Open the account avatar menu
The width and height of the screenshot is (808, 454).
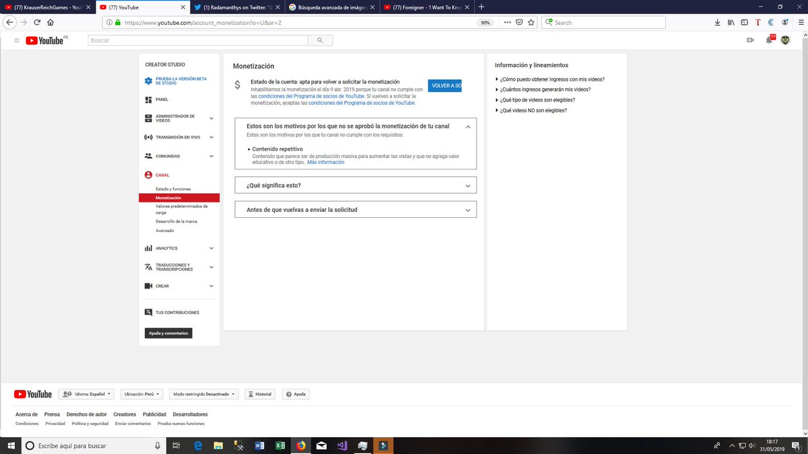(785, 40)
